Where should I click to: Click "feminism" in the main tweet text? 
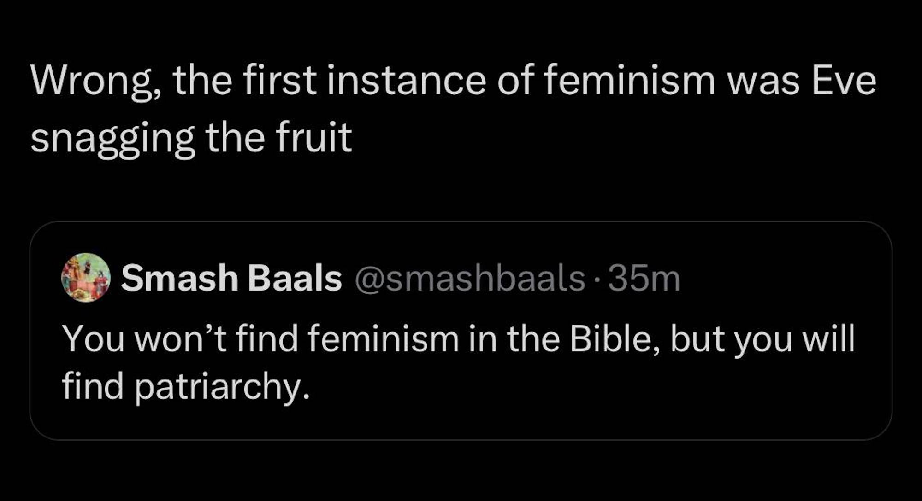coord(629,82)
